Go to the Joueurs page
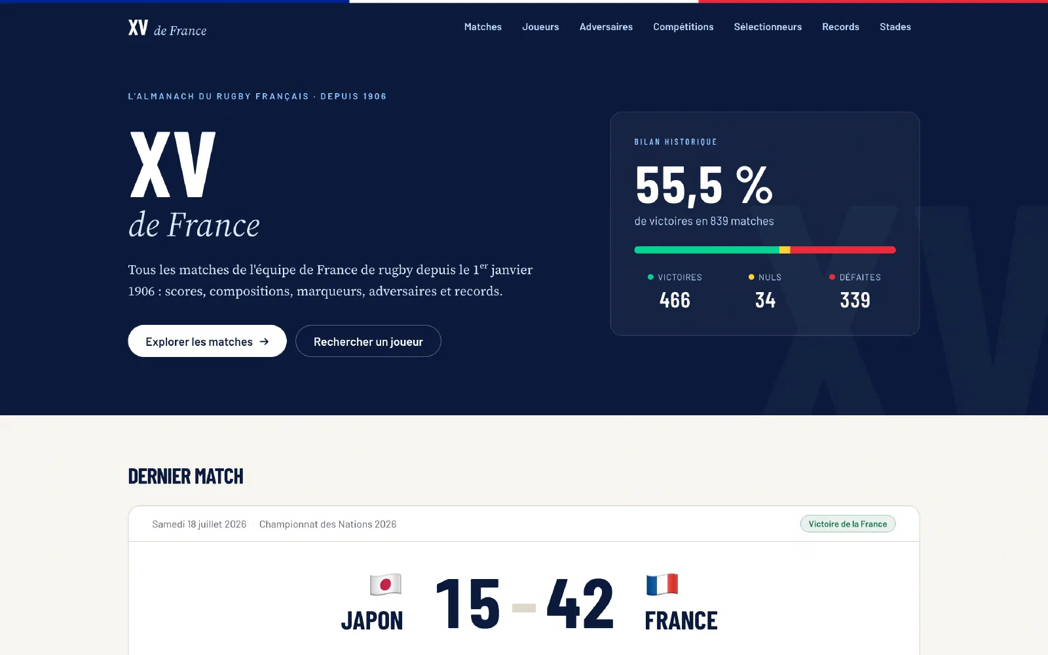This screenshot has width=1048, height=655. click(x=540, y=27)
